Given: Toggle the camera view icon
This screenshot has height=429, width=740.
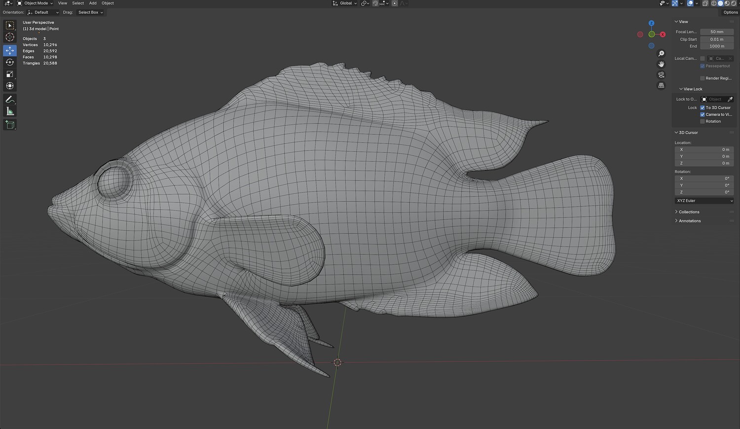Looking at the screenshot, I should coord(662,75).
